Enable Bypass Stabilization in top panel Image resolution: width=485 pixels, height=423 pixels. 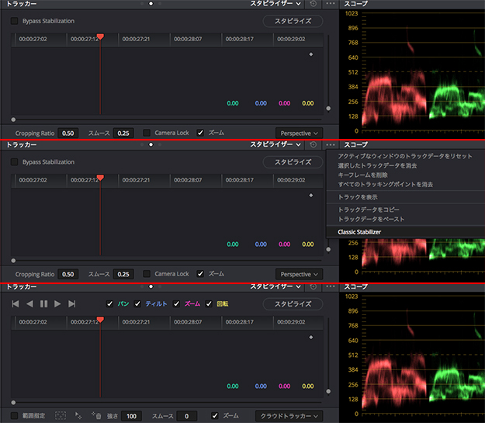(15, 21)
